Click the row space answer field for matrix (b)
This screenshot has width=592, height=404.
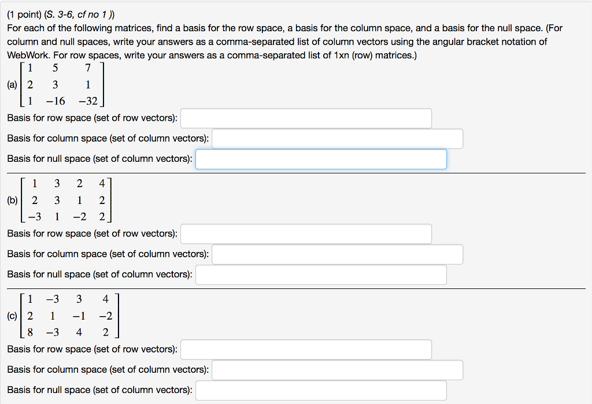coord(306,234)
